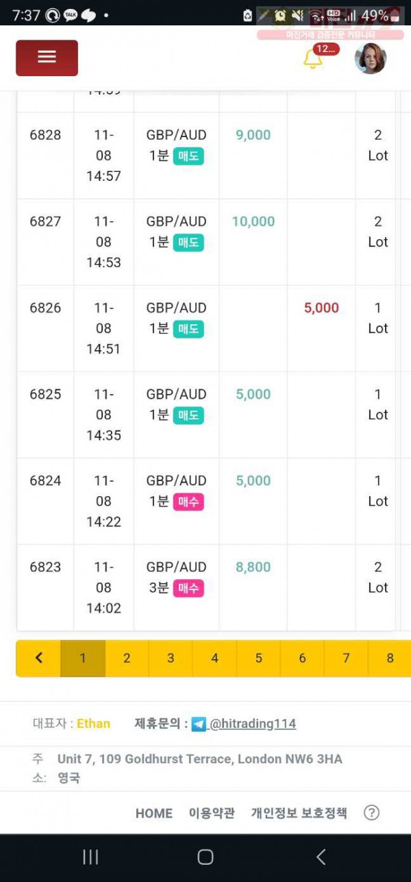Select the current page 1 button

(83, 658)
